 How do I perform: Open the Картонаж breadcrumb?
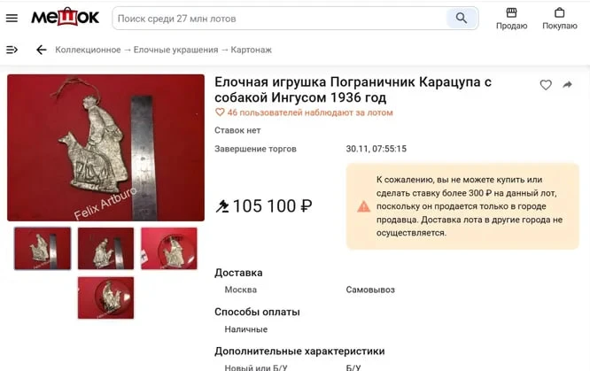pos(252,50)
